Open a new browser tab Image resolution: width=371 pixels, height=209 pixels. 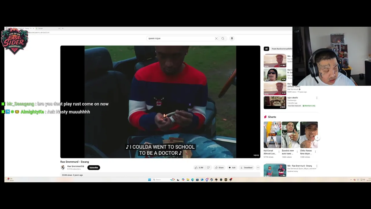click(x=63, y=28)
